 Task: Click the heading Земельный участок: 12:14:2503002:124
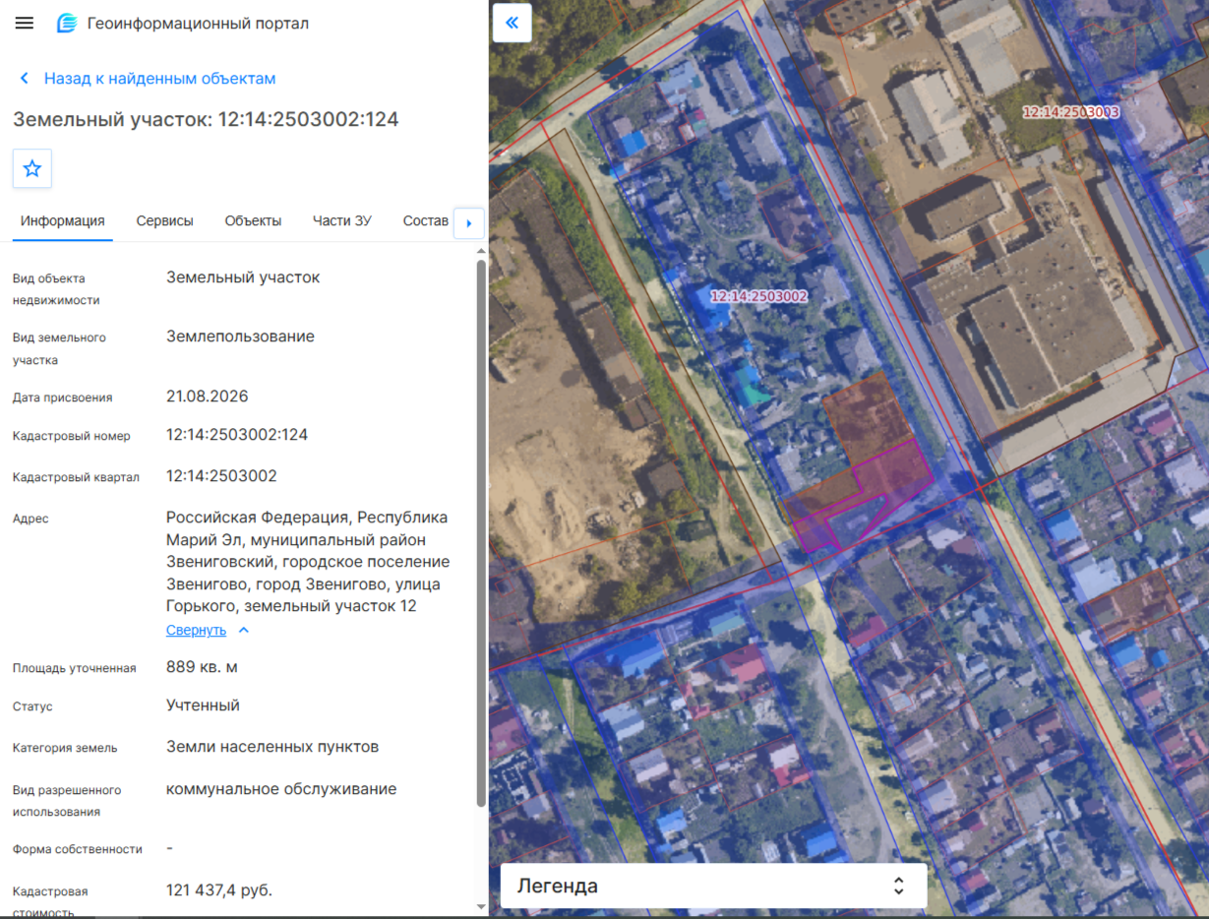pos(206,120)
